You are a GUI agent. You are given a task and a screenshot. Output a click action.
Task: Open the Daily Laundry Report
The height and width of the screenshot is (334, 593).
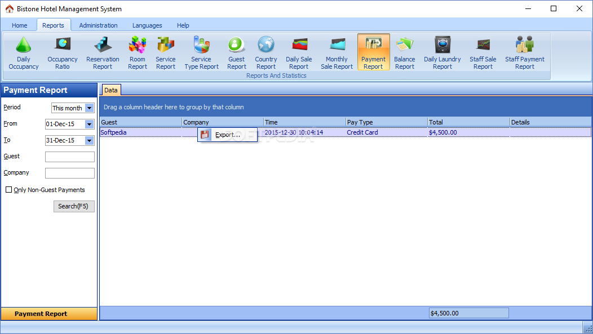(x=442, y=52)
